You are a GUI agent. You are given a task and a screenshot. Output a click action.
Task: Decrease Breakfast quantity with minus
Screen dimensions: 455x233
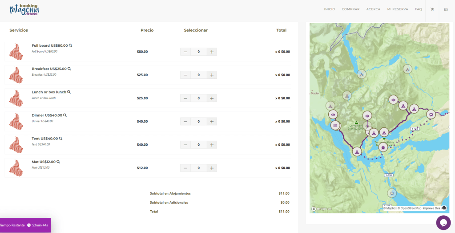[185, 75]
